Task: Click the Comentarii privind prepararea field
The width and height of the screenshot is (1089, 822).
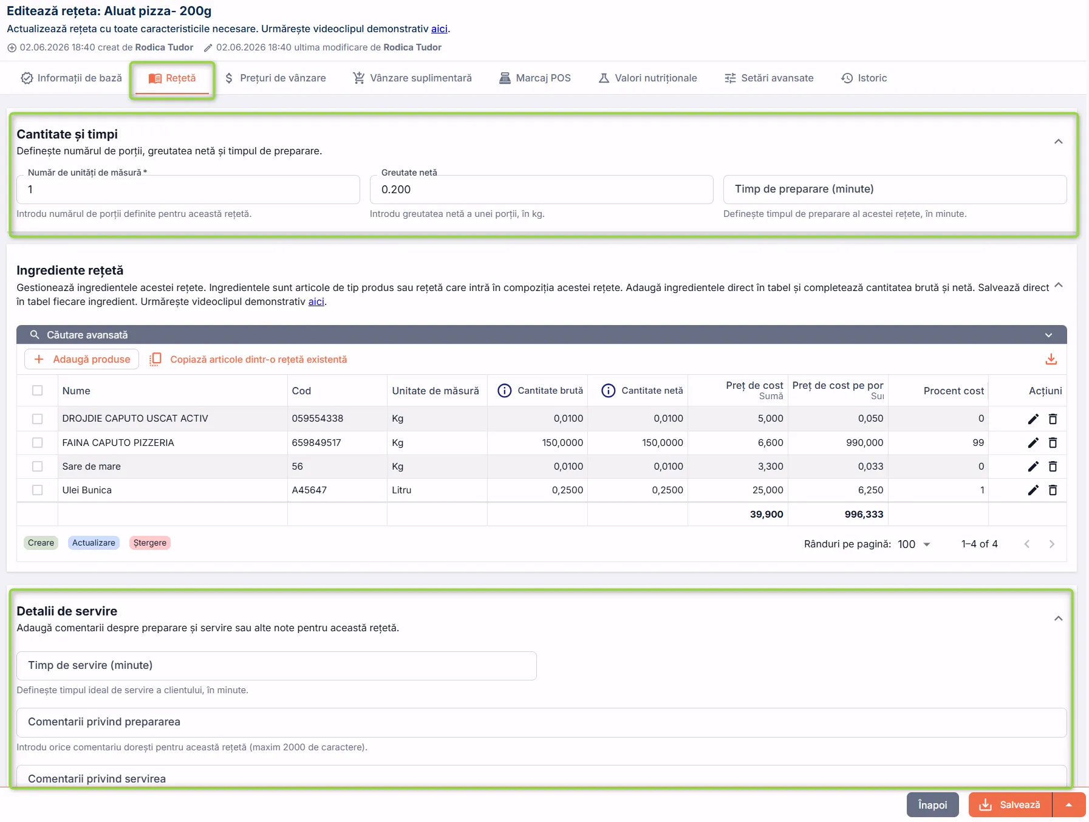Action: coord(542,722)
